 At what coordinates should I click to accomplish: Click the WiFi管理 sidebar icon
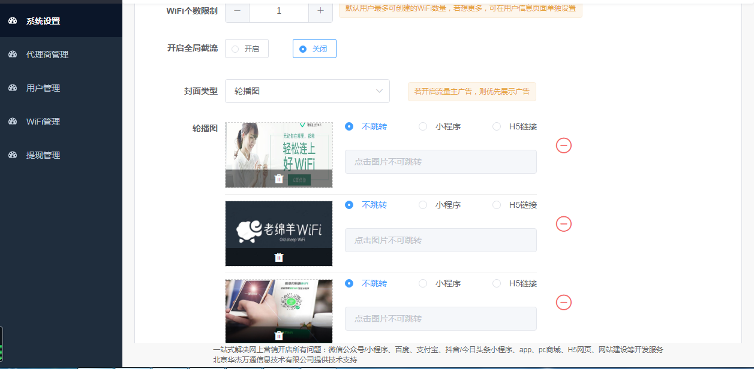point(13,122)
